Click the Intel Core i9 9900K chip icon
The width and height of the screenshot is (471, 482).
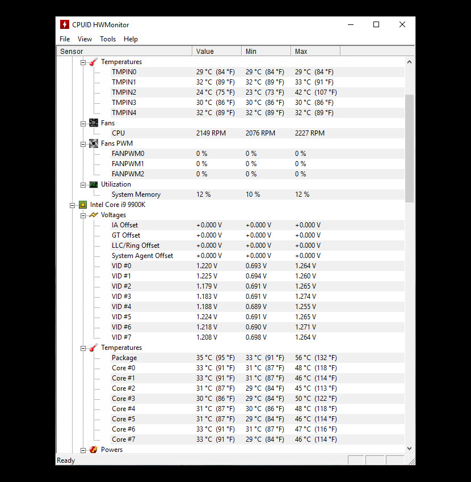pyautogui.click(x=83, y=205)
